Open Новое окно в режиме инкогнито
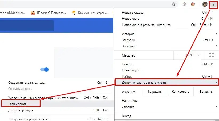The width and height of the screenshot is (219, 121). click(167, 25)
